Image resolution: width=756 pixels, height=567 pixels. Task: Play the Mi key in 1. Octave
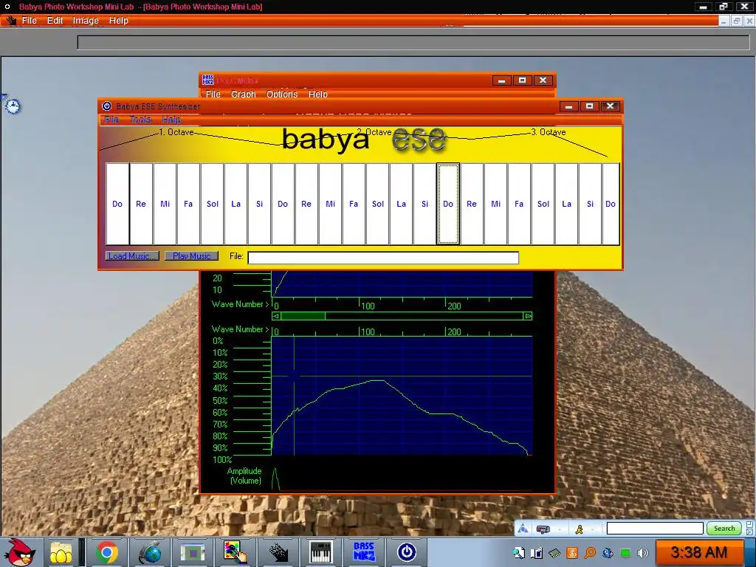[x=165, y=204]
